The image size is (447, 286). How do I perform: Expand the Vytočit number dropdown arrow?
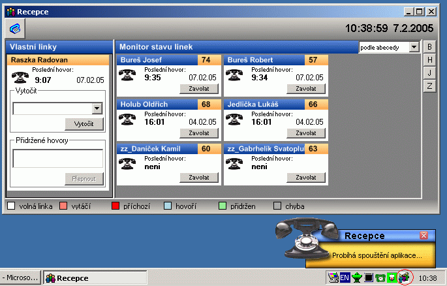tap(97, 108)
